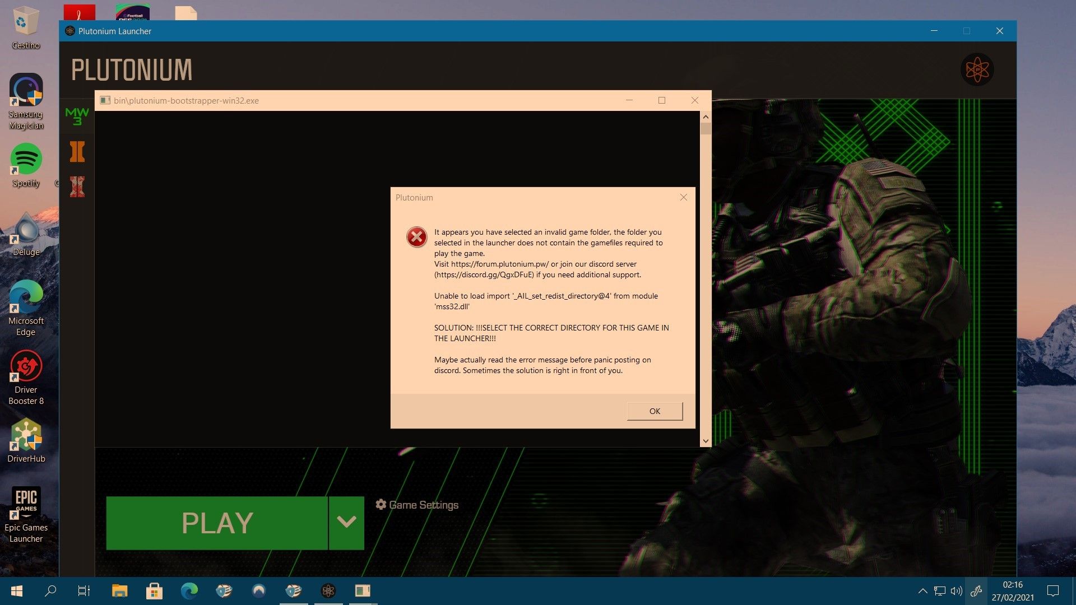The width and height of the screenshot is (1076, 605).
Task: Open the Epic Games Launcher shortcut
Action: click(26, 502)
